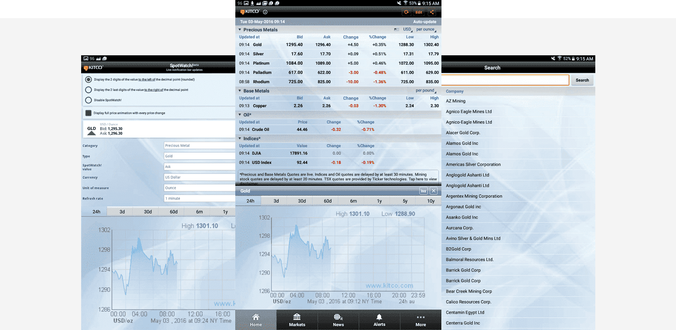Select AZ Mining company

click(x=518, y=101)
